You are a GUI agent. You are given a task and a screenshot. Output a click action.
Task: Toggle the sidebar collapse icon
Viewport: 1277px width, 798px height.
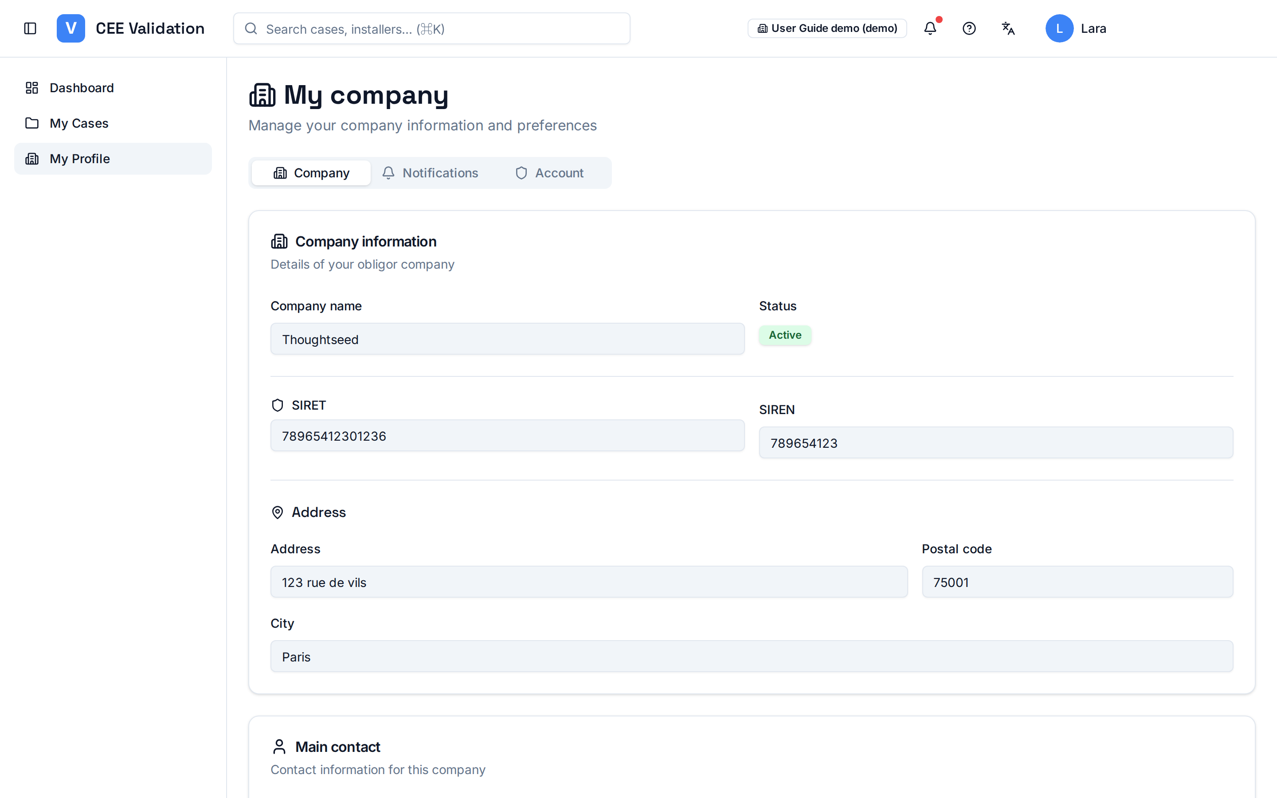pyautogui.click(x=30, y=28)
